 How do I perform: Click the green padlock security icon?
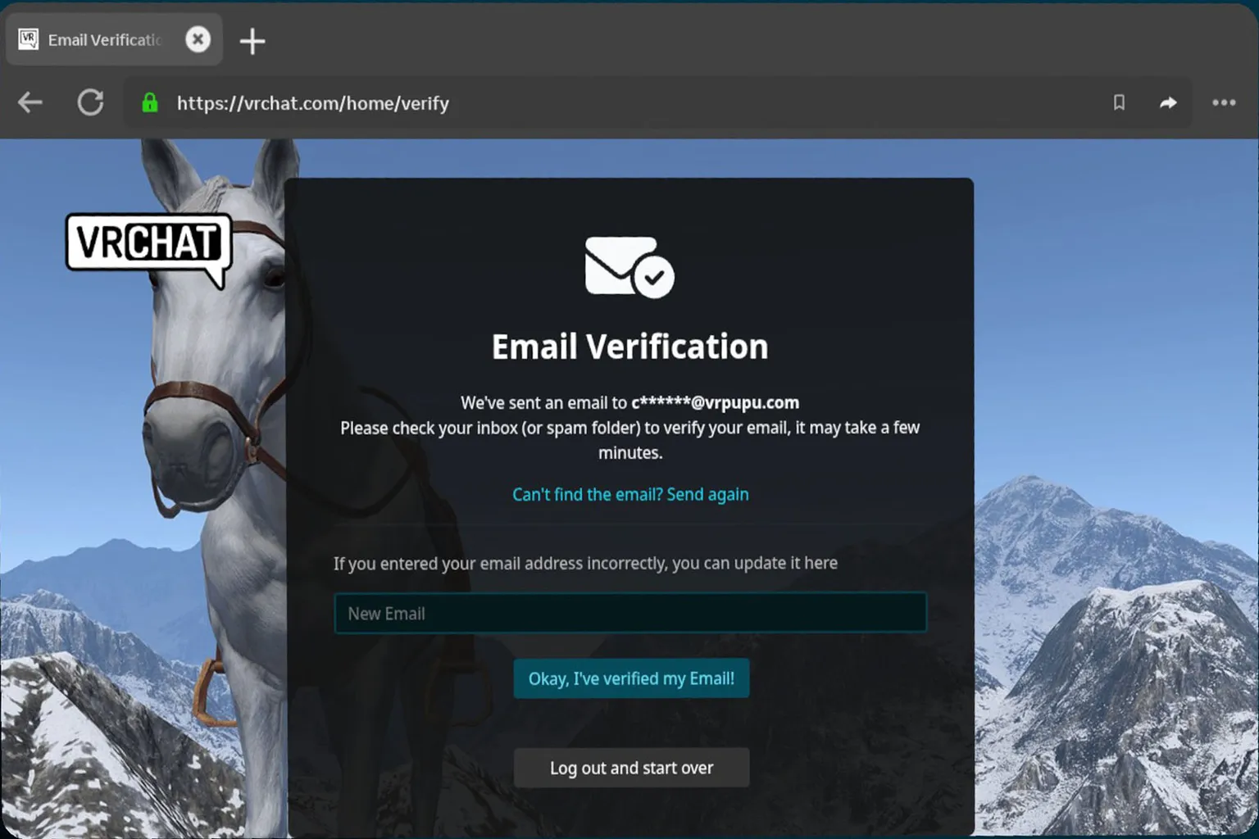click(x=150, y=102)
